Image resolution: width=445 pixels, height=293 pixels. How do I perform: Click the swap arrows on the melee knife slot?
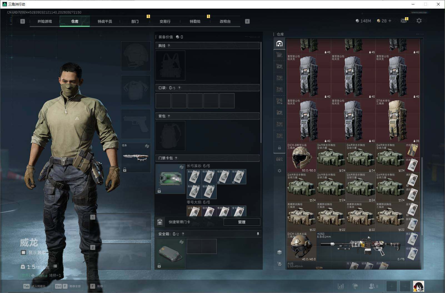pos(147,146)
